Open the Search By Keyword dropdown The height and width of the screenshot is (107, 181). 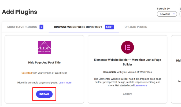click(x=167, y=14)
